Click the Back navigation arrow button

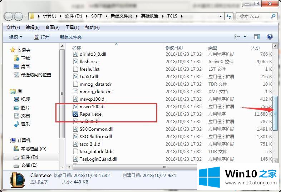(x=8, y=16)
